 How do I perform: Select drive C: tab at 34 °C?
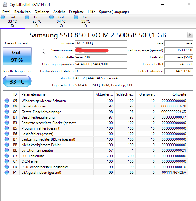[61, 21]
